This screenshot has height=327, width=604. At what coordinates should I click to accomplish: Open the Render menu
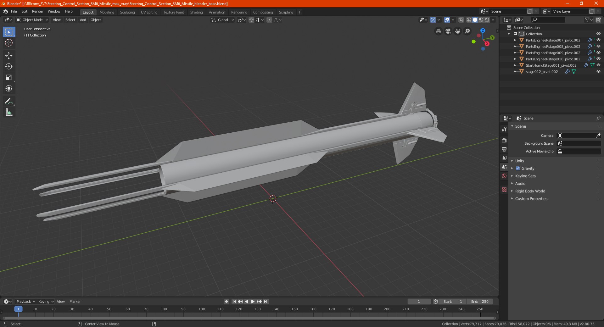pyautogui.click(x=37, y=11)
